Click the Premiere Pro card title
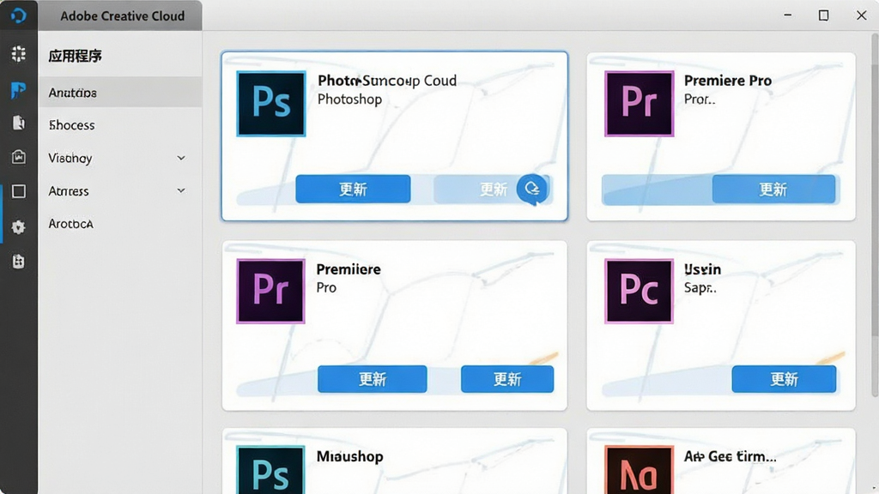The image size is (879, 494). 728,81
